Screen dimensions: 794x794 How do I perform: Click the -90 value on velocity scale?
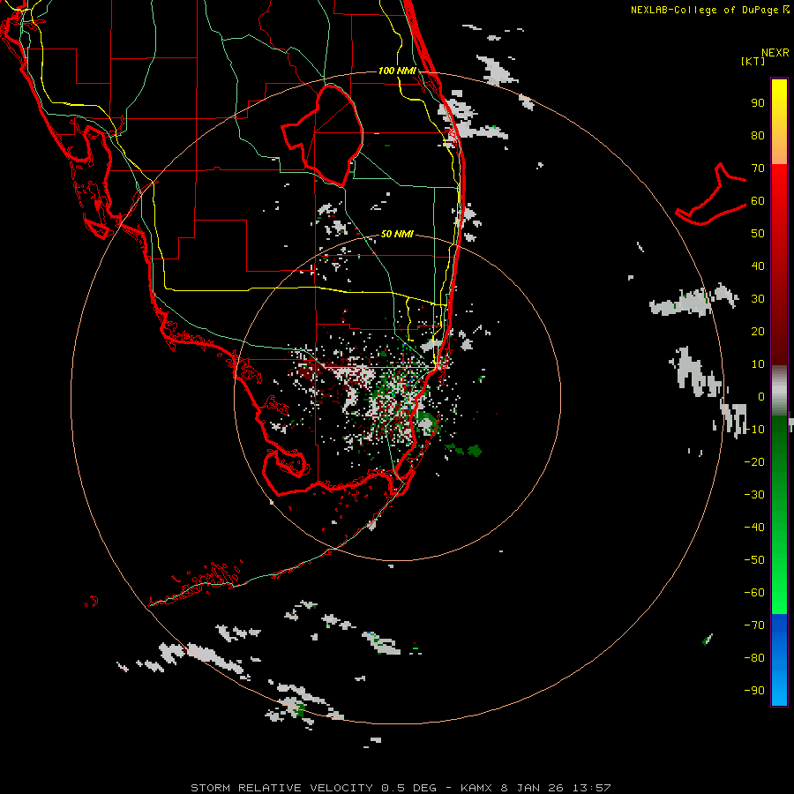pos(754,691)
